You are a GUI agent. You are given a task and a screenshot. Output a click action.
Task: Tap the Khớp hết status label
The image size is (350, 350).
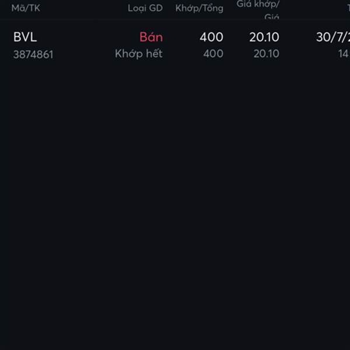coord(139,54)
